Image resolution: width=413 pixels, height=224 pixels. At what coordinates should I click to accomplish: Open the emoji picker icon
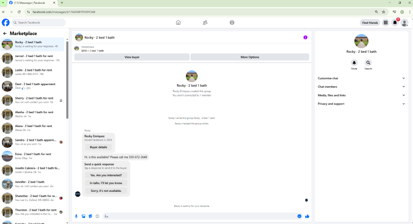pyautogui.click(x=299, y=216)
